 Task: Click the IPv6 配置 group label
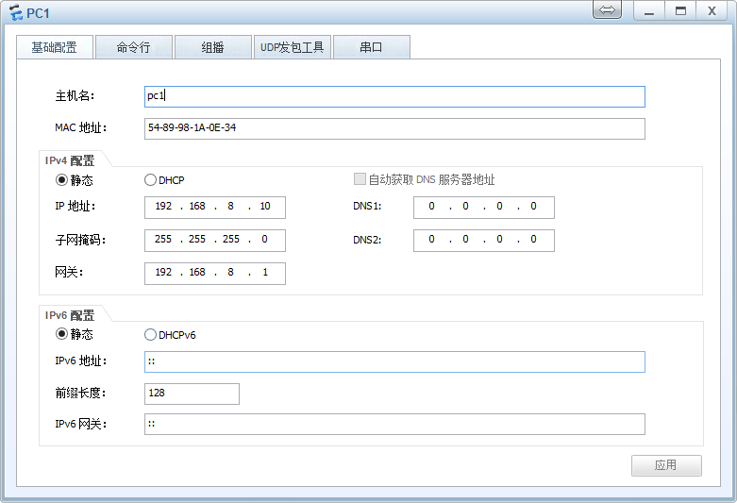pyautogui.click(x=70, y=315)
